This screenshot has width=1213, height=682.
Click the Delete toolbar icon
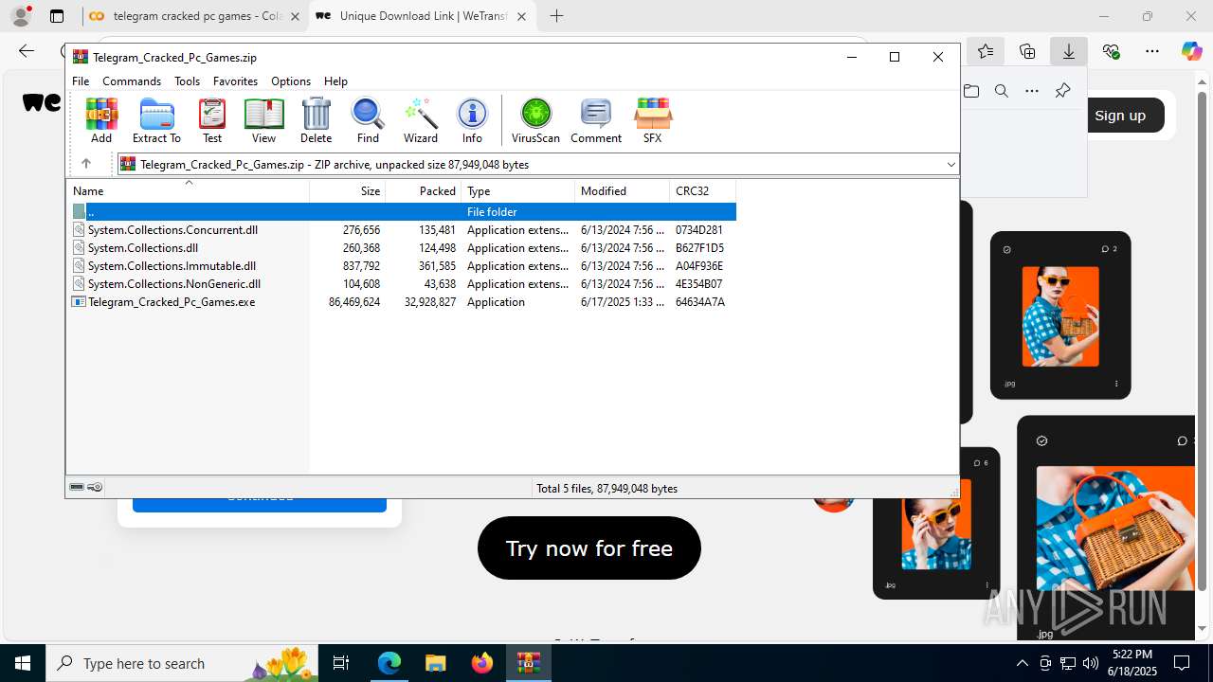pos(316,120)
